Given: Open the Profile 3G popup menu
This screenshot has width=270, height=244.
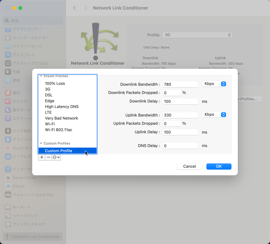Looking at the screenshot, I should click(197, 35).
